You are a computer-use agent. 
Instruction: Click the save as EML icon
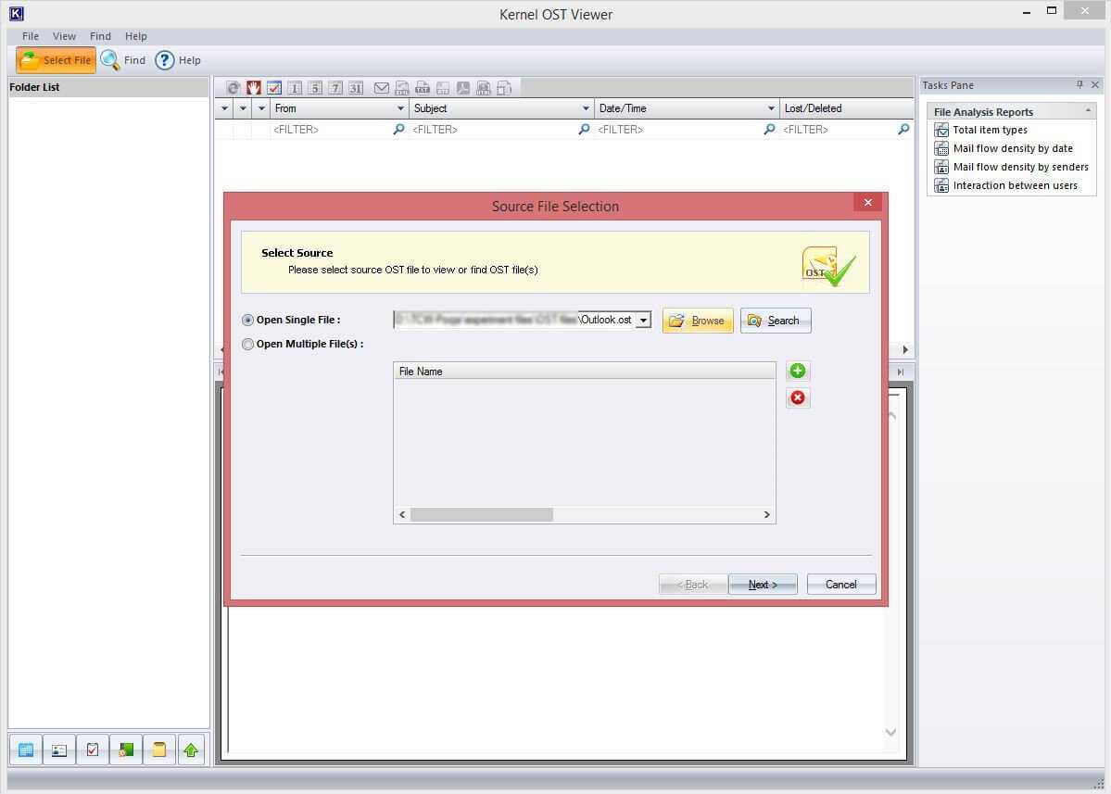pos(402,88)
